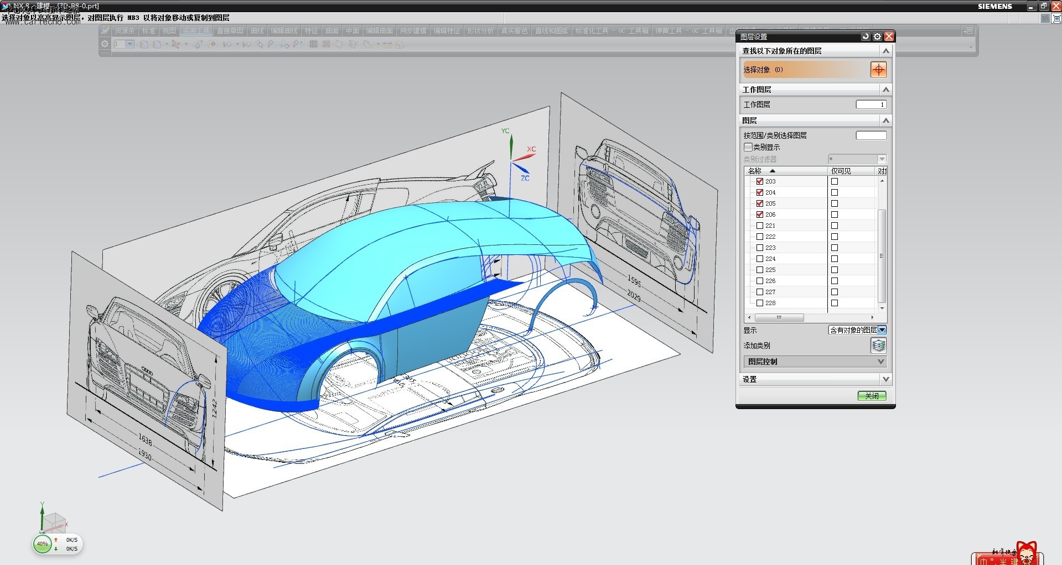
Task: Click the Measure Angle triangle icon
Action: (x=400, y=44)
